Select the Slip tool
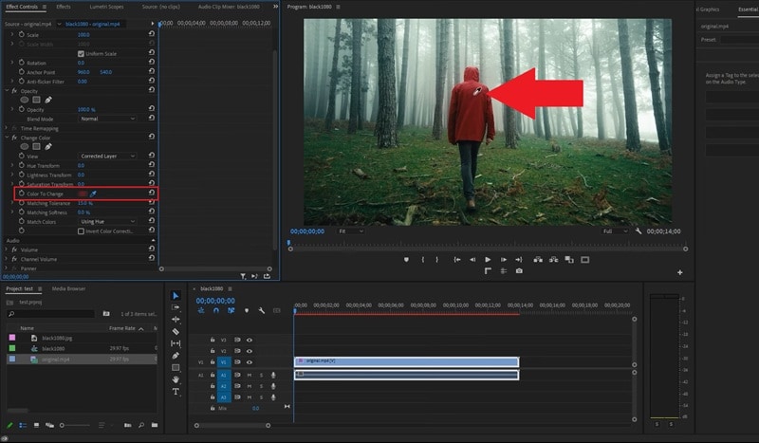This screenshot has height=443, width=759. coord(176,343)
